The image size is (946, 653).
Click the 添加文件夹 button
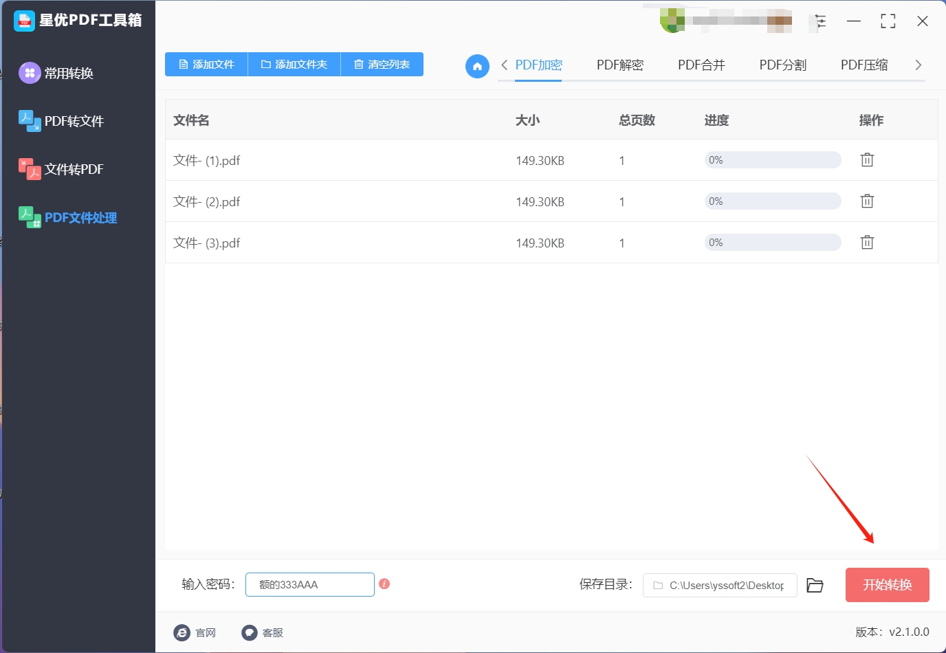coord(294,64)
